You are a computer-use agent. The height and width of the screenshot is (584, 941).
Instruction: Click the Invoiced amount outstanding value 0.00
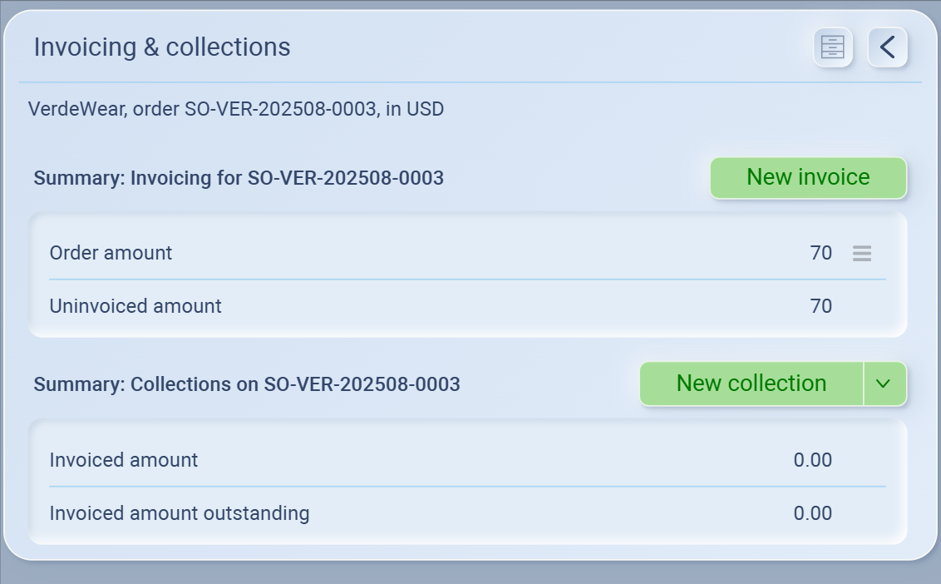812,513
